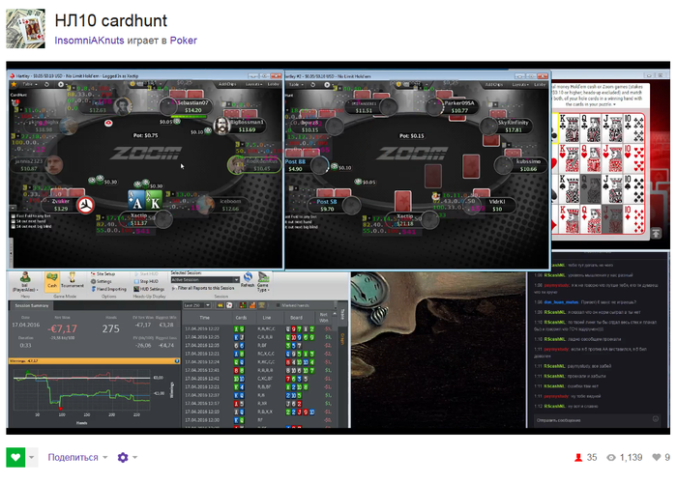Open the Last 250 hands dropdown
This screenshot has height=483, width=677.
197,305
